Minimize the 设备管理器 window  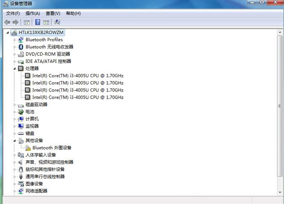[252, 2]
